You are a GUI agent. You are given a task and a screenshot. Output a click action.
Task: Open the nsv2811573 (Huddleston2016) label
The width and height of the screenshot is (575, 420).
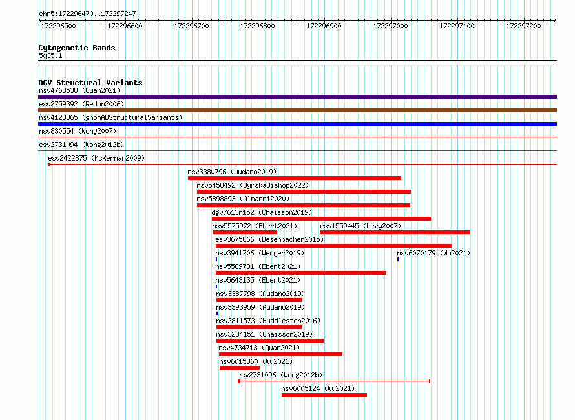268,321
